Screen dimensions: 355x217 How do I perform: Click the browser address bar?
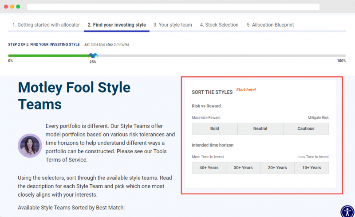point(173,7)
